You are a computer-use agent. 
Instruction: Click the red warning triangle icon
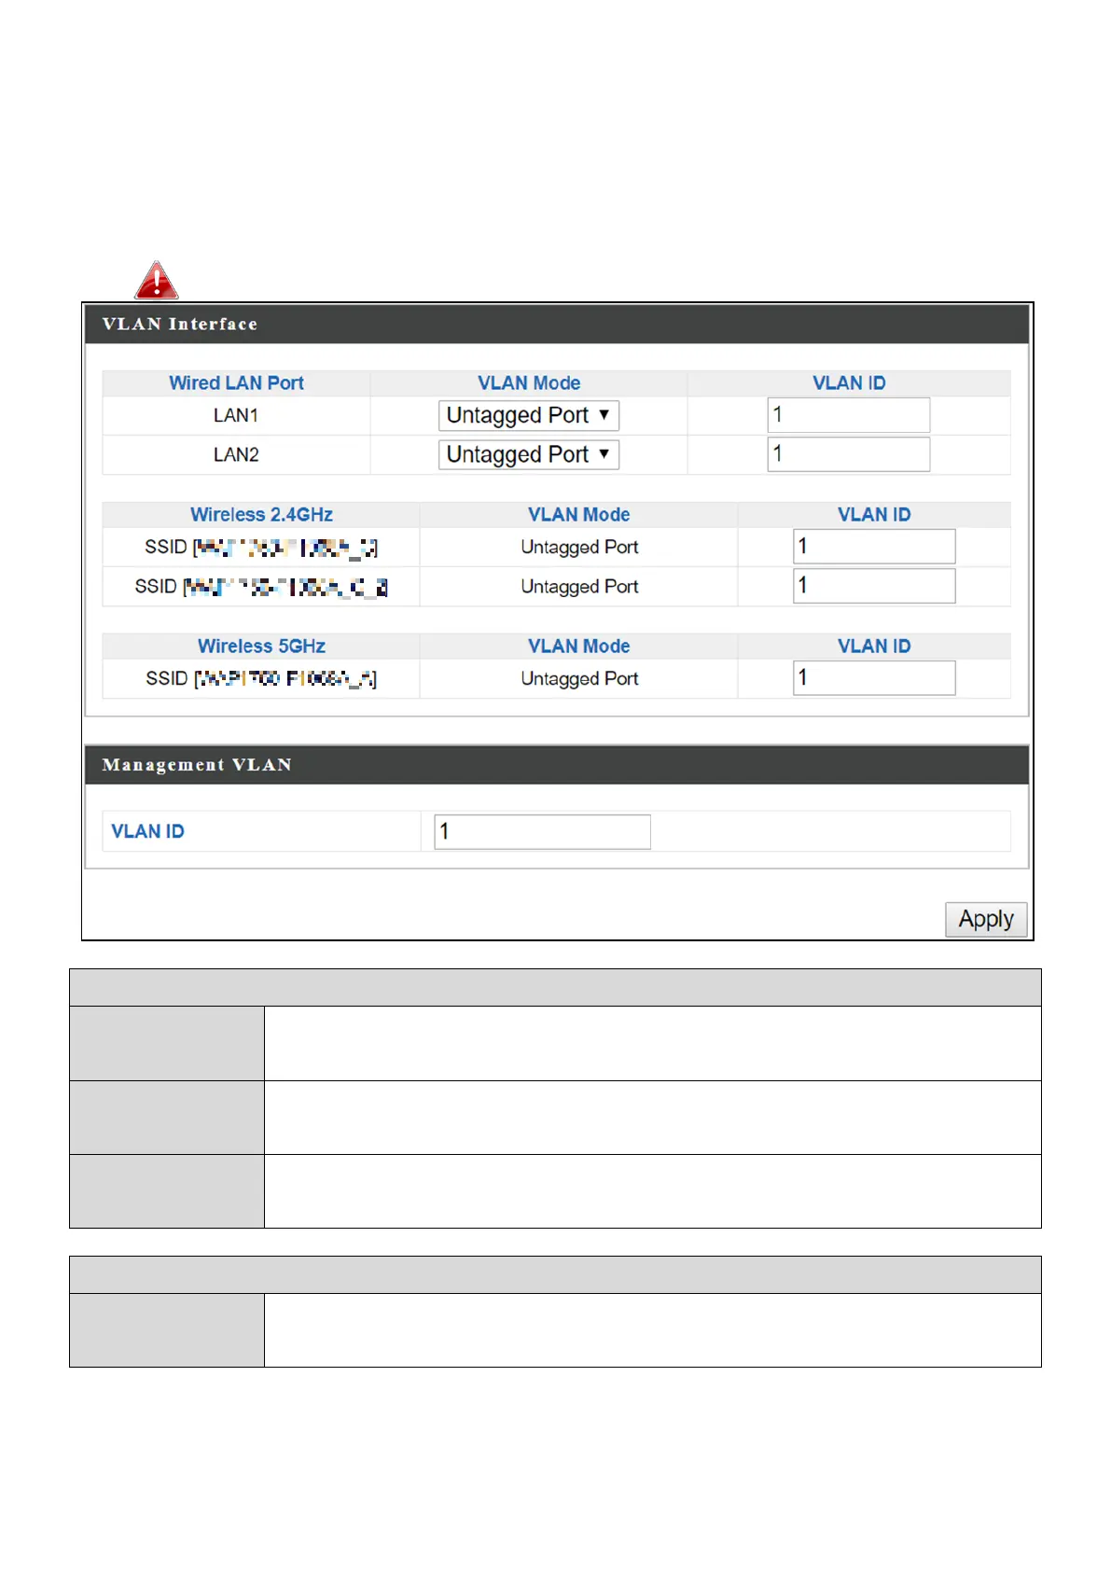157,280
